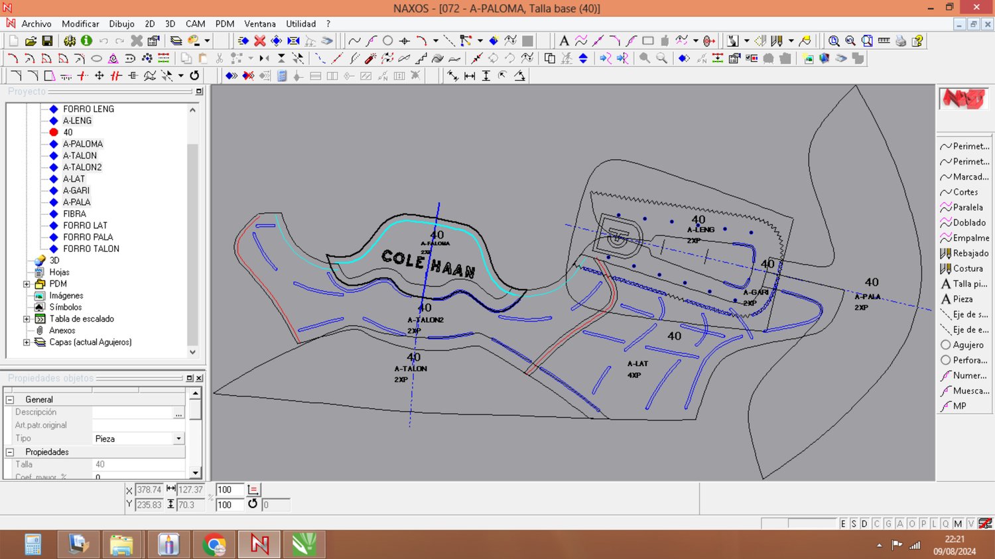Click the crosshair point tool icon

point(405,41)
